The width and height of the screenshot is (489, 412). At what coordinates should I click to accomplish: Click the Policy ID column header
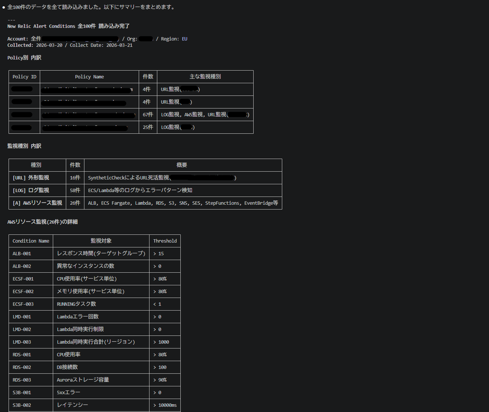[x=24, y=77]
